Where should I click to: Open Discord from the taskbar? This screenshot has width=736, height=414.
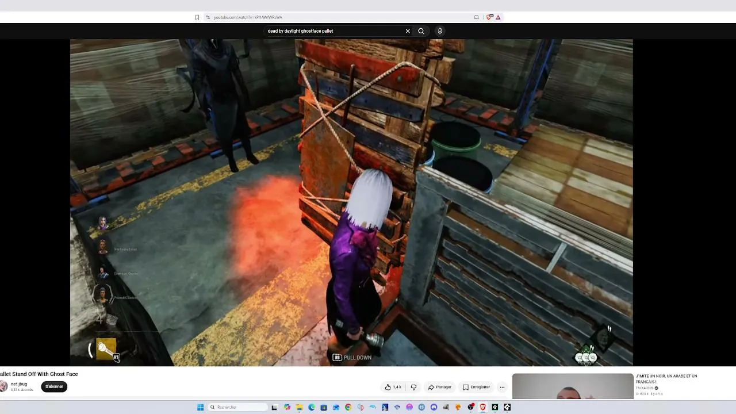click(x=434, y=407)
